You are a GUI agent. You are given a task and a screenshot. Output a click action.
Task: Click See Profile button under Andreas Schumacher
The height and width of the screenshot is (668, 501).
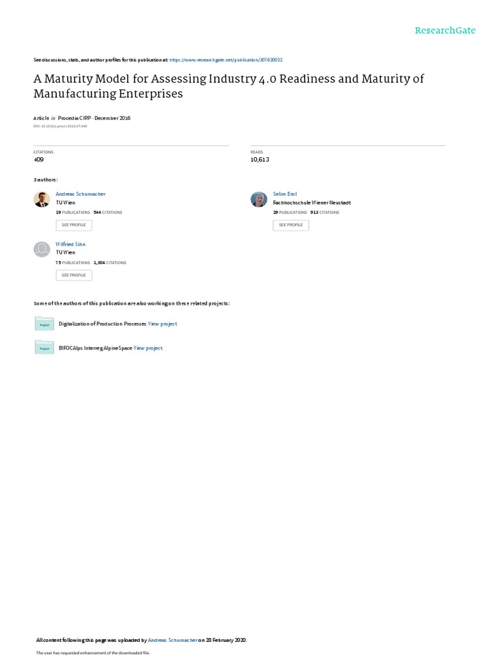pos(74,225)
